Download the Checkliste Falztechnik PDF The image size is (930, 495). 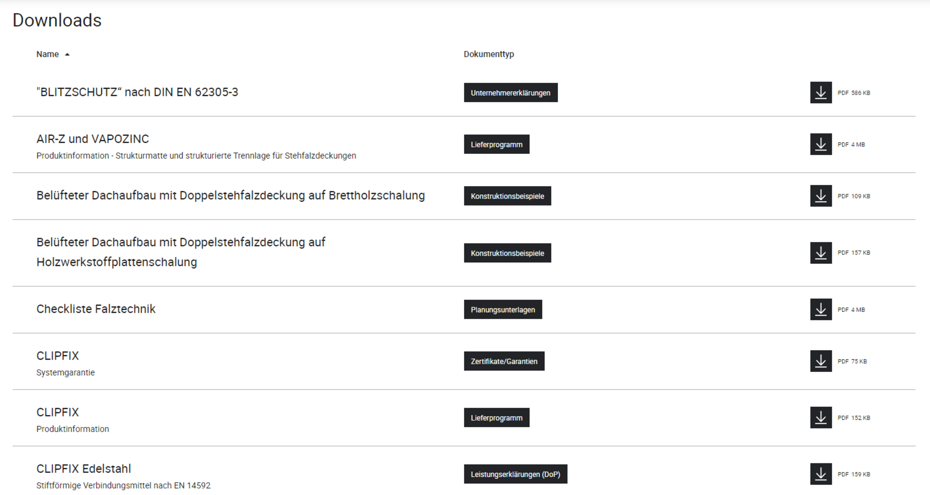(x=821, y=310)
